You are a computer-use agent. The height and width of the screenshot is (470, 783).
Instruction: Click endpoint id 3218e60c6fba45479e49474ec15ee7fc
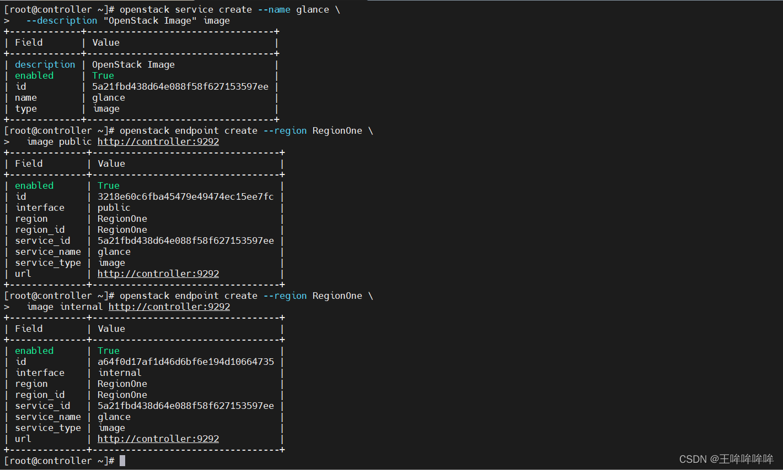(186, 196)
